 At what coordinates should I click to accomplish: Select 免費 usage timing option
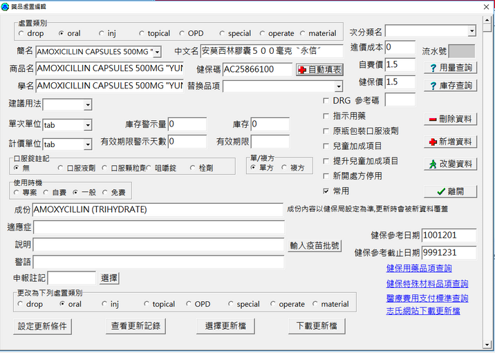pos(104,192)
